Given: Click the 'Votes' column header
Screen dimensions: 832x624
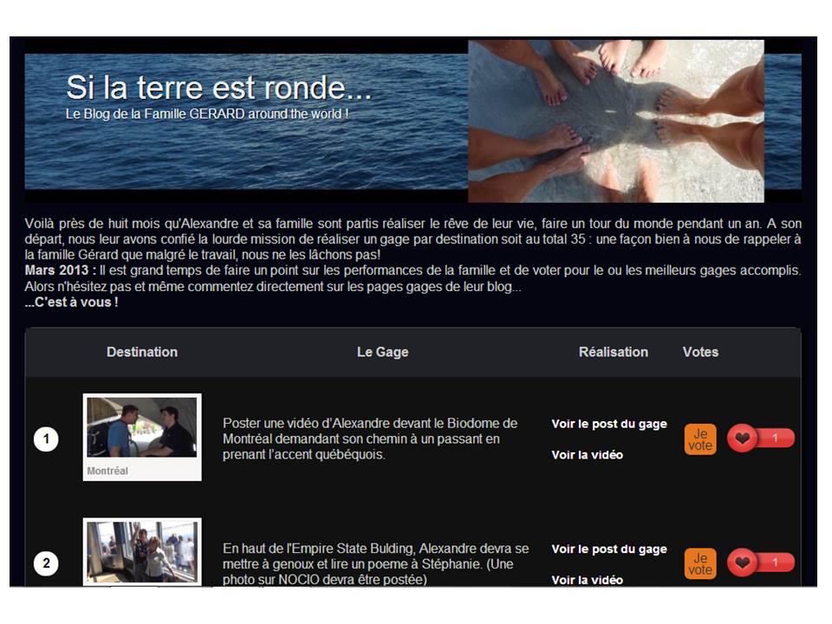Looking at the screenshot, I should [700, 352].
